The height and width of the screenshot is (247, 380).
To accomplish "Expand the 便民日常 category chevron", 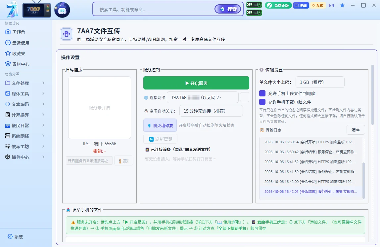I will [43, 125].
